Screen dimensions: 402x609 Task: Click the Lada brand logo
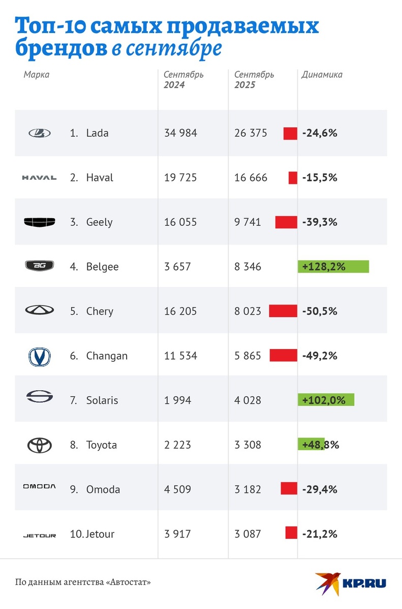pos(39,133)
